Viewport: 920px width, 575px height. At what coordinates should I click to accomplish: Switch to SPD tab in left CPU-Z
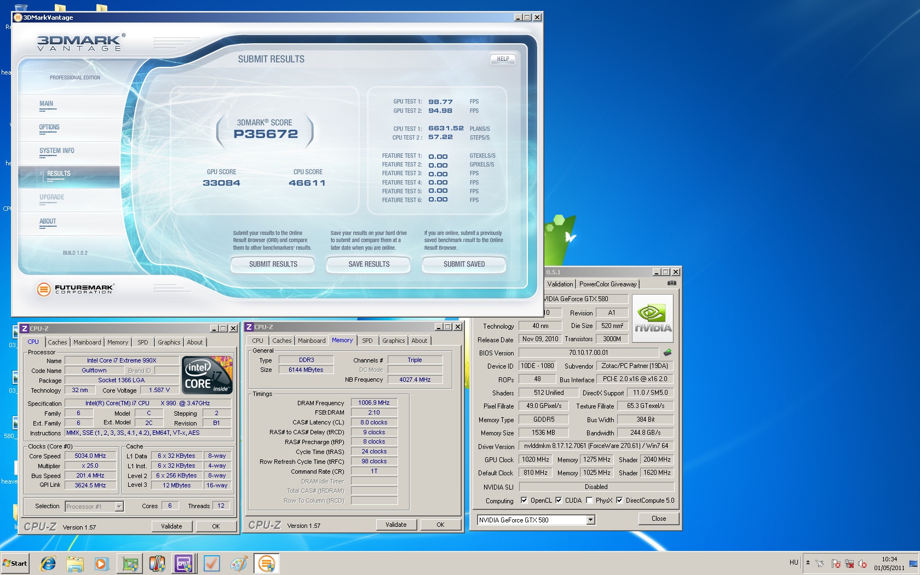pyautogui.click(x=143, y=342)
